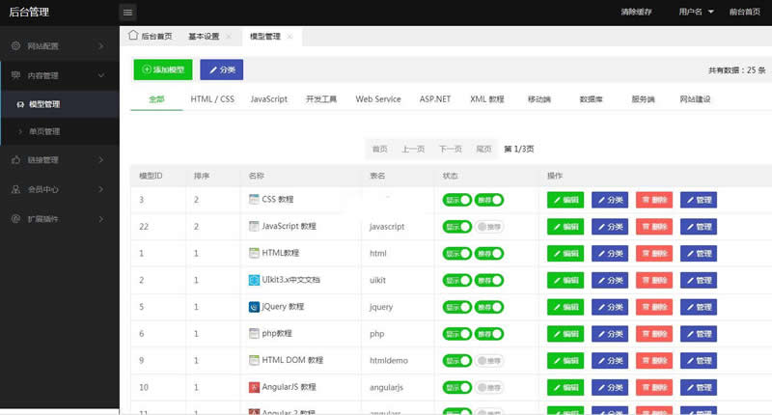Click the AngularJS 教程 red icon
Screen dimensions: 772x415
254,387
